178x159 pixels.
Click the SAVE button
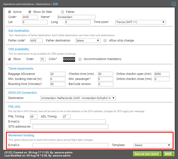point(169,154)
